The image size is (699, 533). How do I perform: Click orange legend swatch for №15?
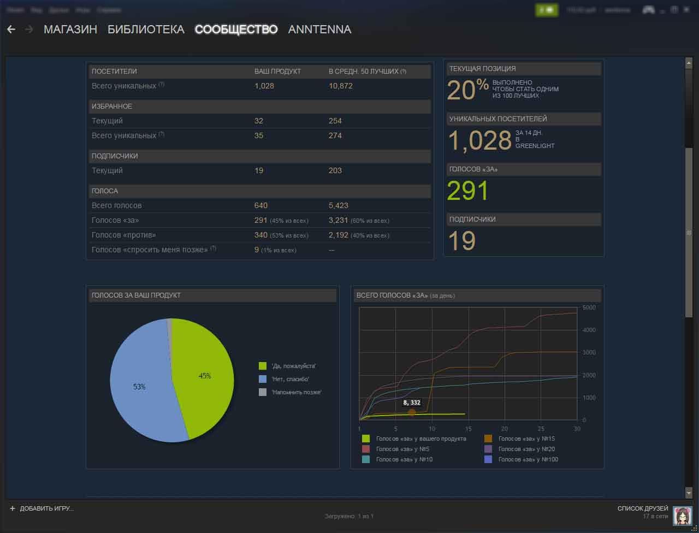(x=488, y=439)
